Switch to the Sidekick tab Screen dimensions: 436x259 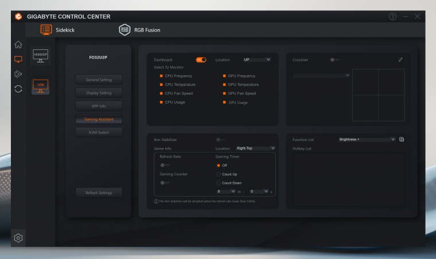click(57, 30)
